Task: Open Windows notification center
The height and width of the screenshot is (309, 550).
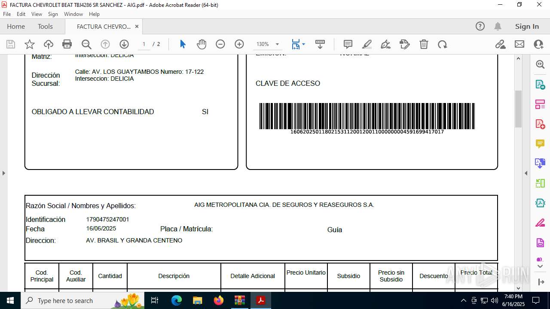Action: 536,300
